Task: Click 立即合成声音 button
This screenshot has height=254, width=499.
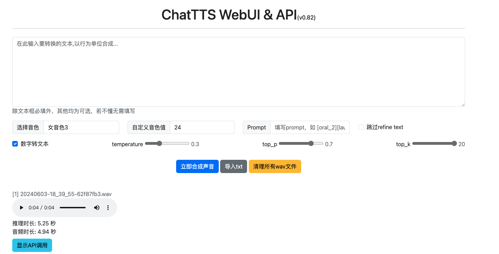Action: coord(197,166)
